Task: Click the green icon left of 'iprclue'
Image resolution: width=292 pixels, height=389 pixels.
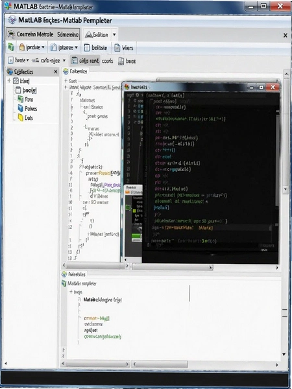Action: pos(10,47)
